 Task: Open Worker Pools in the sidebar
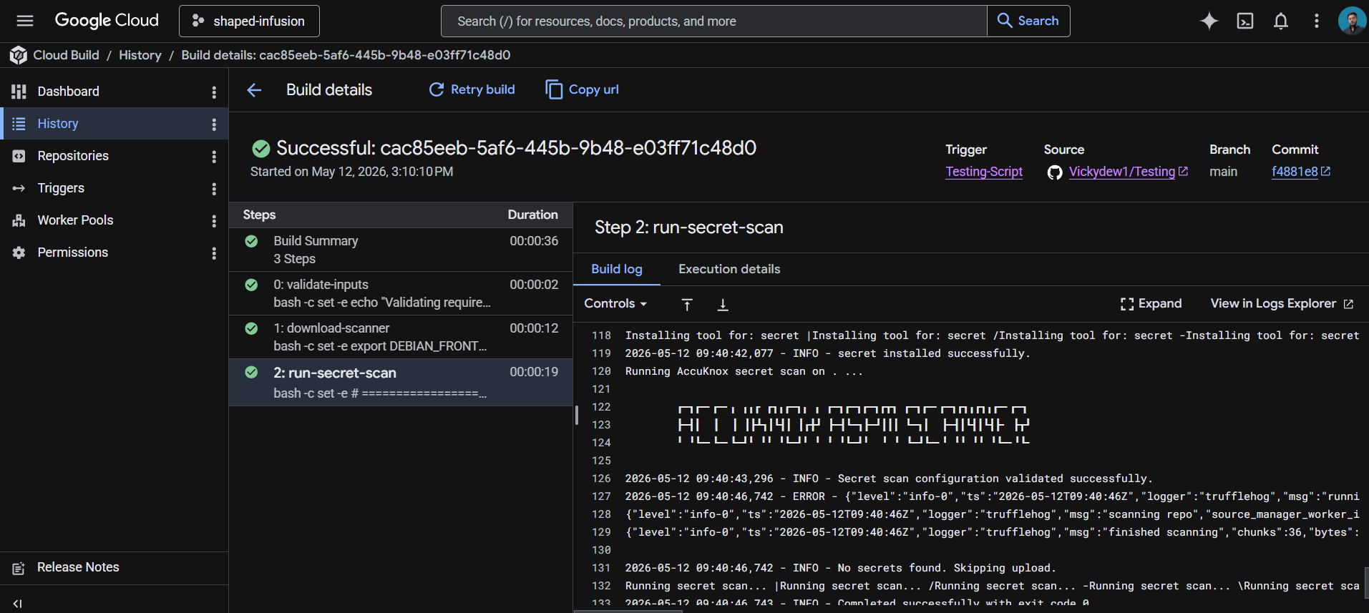pos(75,220)
